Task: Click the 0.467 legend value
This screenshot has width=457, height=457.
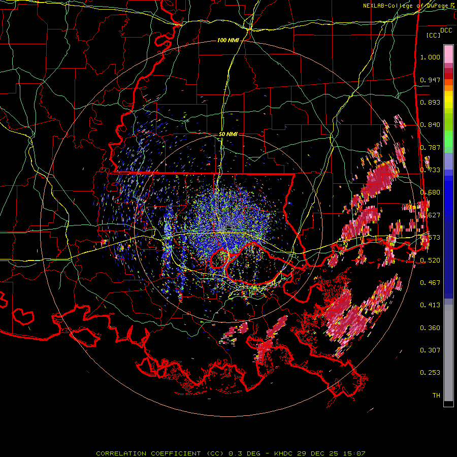Action: (x=430, y=282)
